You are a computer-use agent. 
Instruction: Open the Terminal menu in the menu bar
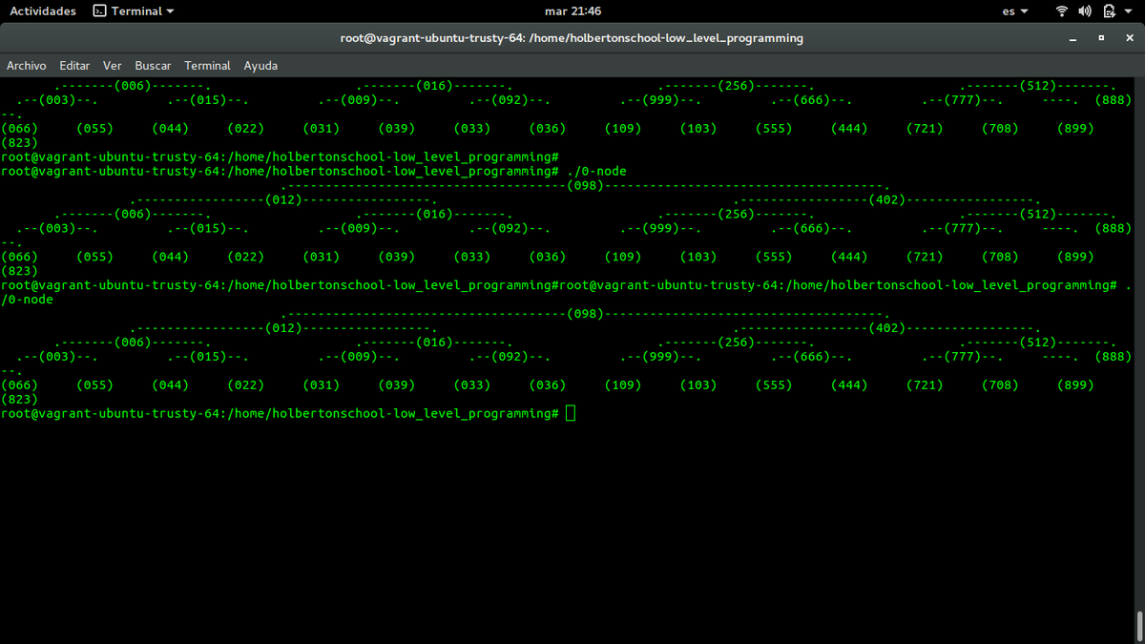pos(207,66)
